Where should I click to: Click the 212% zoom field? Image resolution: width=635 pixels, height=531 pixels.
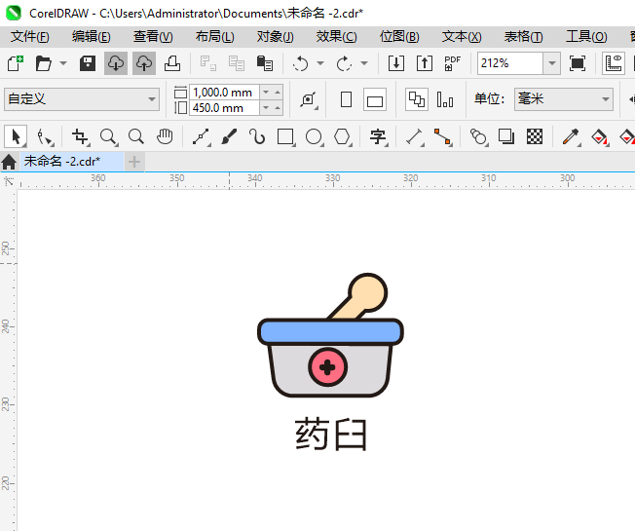(510, 63)
